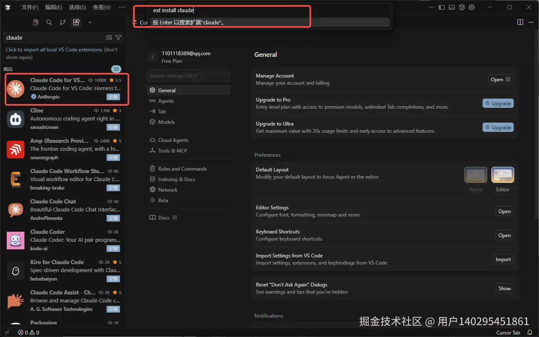Click the Cursor cube icon in title bar
Image resolution: width=539 pixels, height=337 pixels.
(462, 7)
